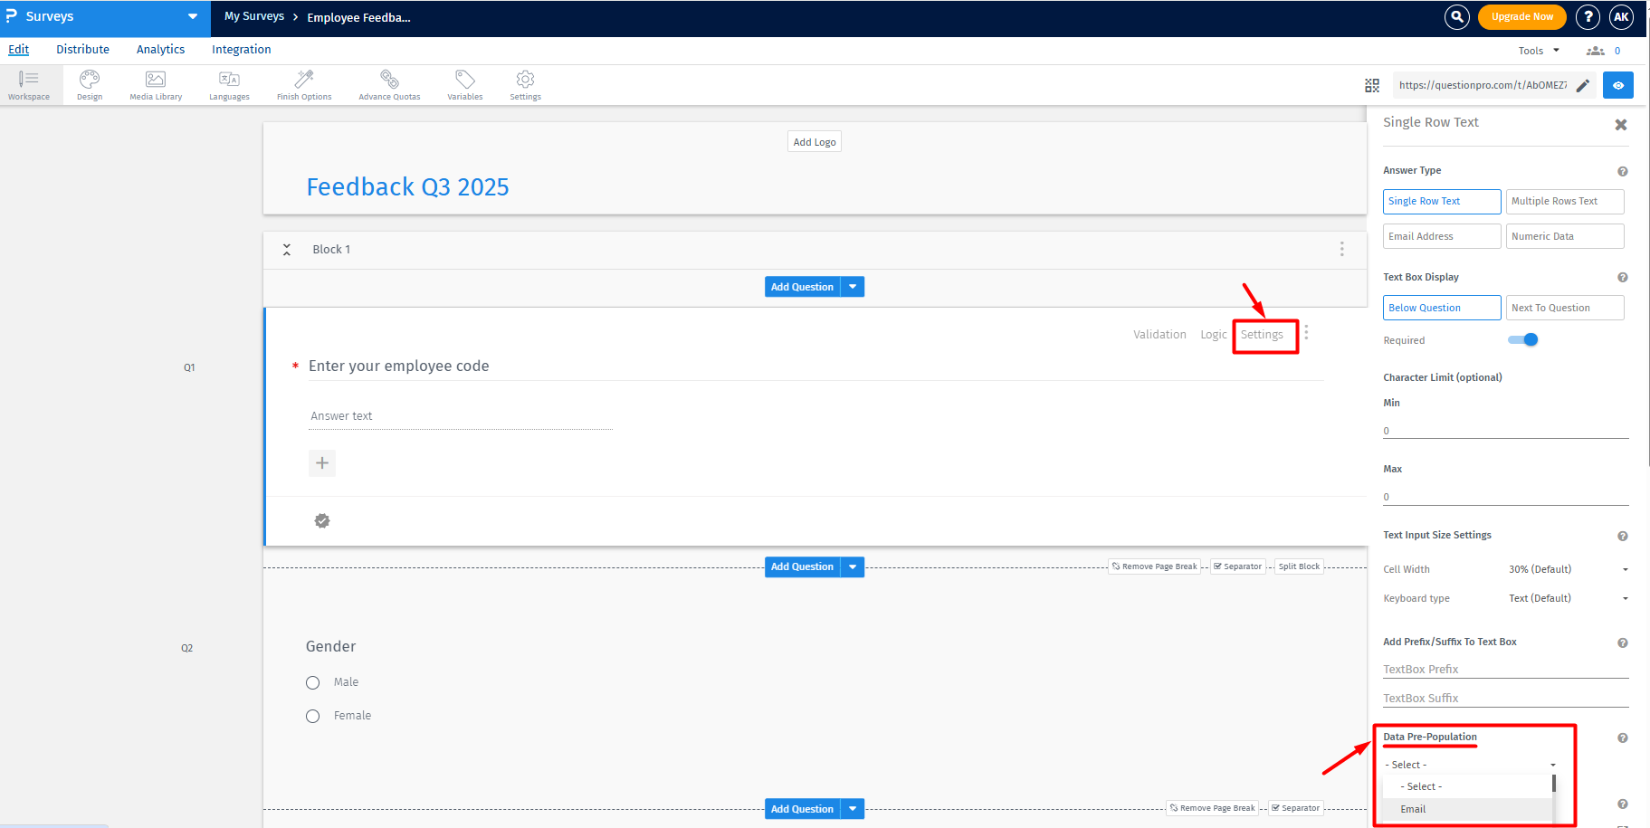Choose Email from pre-population list
This screenshot has height=828, width=1650.
[x=1467, y=809]
